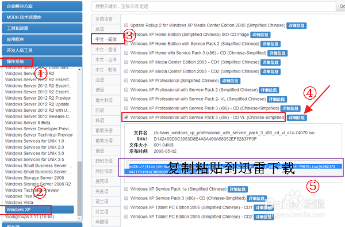Tick Windows XP Professional (Simplified Chinese) checkbox

pyautogui.click(x=126, y=81)
